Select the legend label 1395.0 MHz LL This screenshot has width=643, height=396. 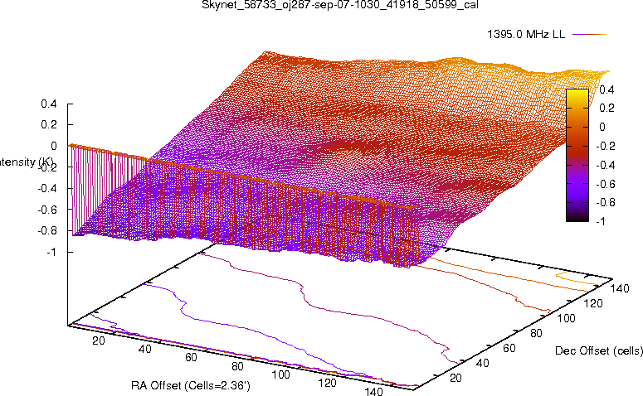pyautogui.click(x=526, y=35)
